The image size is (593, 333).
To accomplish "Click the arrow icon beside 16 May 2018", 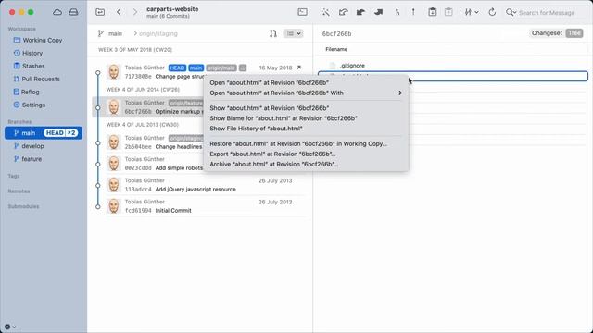I will click(x=298, y=68).
